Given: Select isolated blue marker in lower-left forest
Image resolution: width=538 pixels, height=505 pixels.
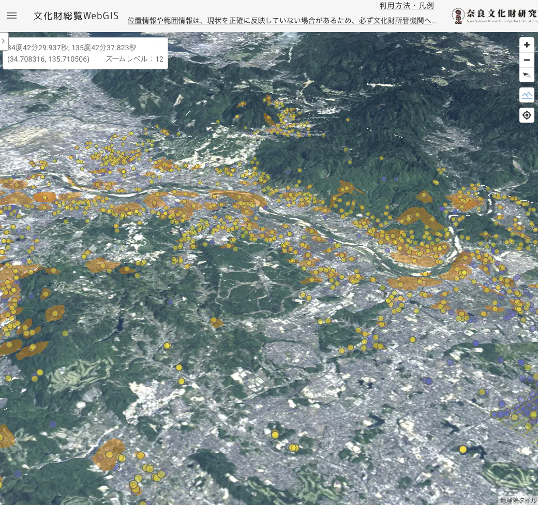Looking at the screenshot, I should [52, 424].
